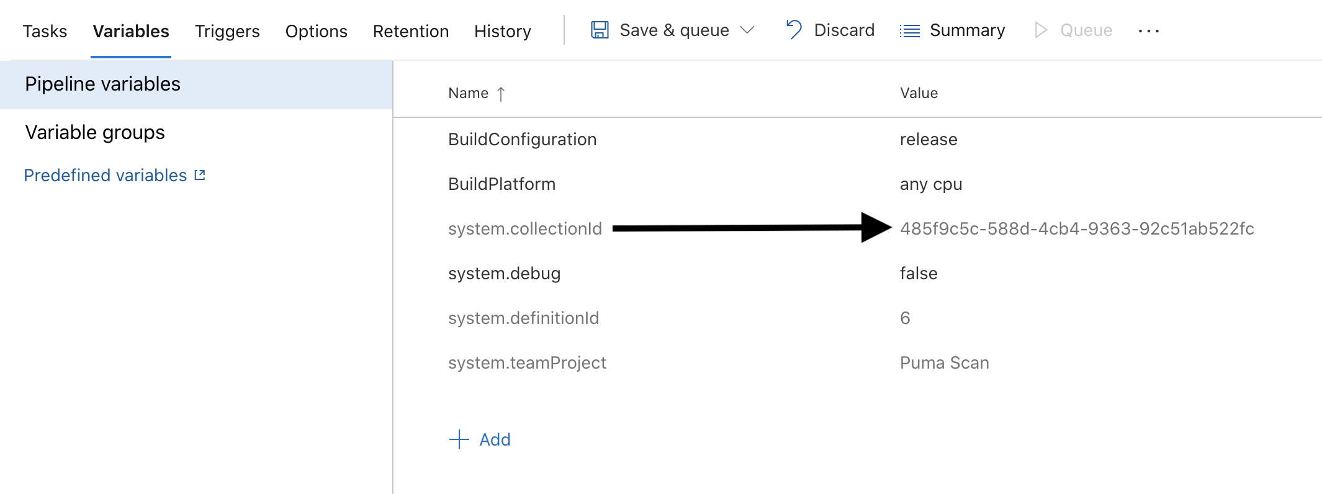
Task: Click the system.debug value false
Action: 919,274
